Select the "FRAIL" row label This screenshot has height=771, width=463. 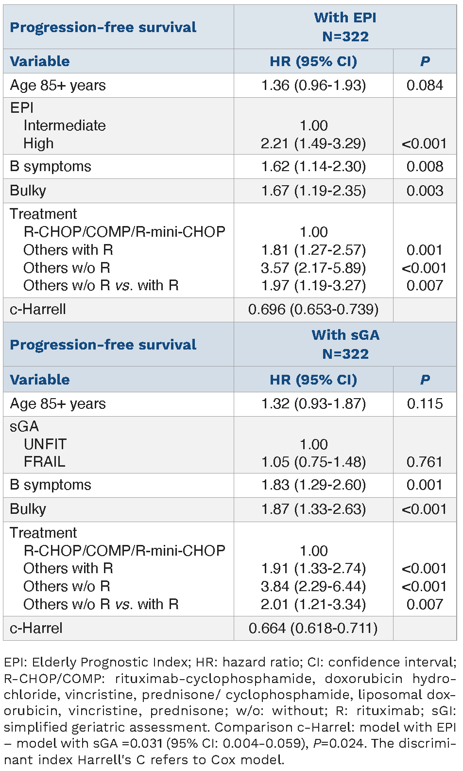(x=44, y=462)
